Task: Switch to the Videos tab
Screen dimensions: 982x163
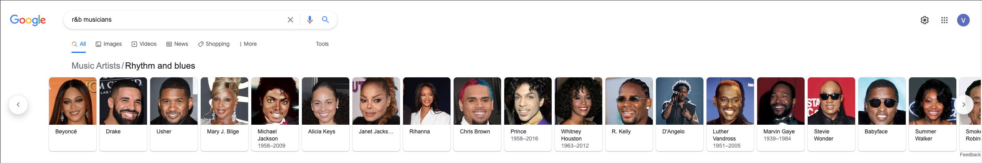Action: [x=144, y=44]
